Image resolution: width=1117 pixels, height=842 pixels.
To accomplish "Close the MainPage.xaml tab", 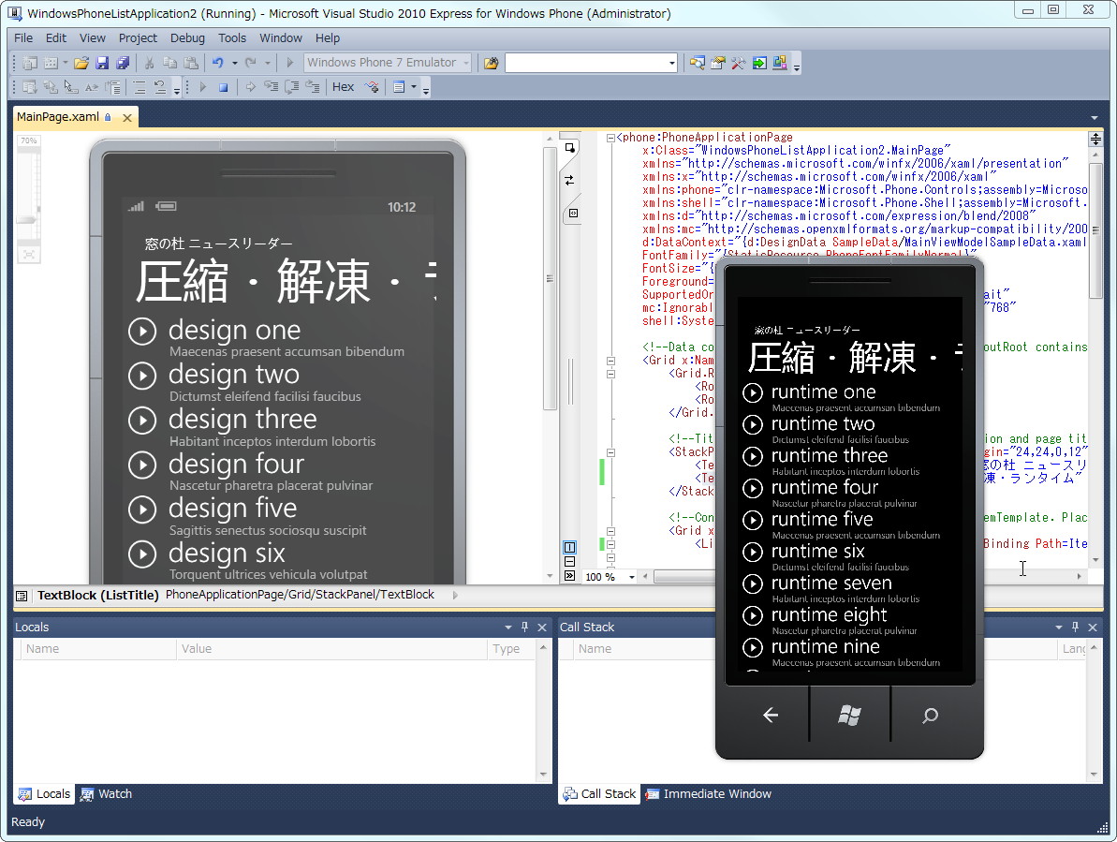I will pos(126,117).
